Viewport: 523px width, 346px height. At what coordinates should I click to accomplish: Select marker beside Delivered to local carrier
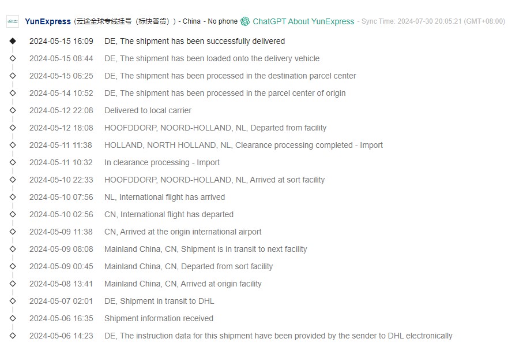(x=13, y=110)
